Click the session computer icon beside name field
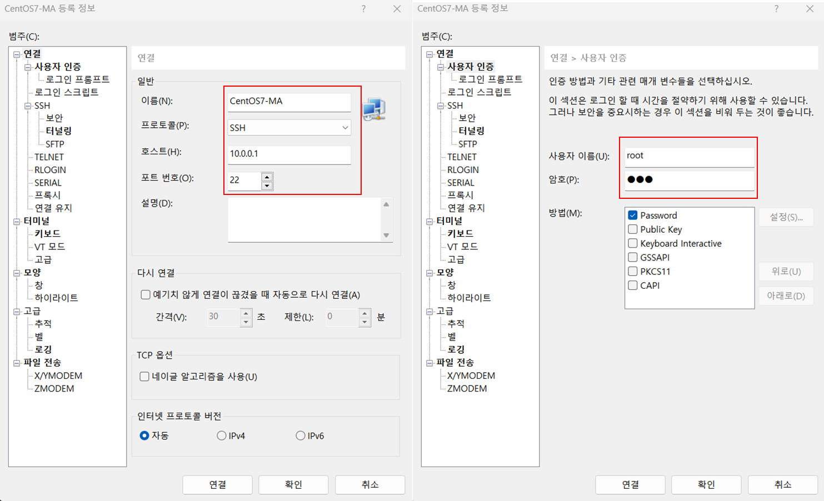Viewport: 824px width, 501px height. (374, 109)
